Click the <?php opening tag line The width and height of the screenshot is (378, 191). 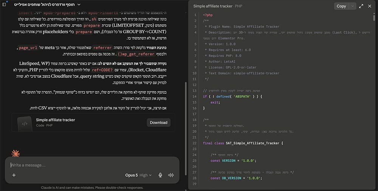point(208,15)
